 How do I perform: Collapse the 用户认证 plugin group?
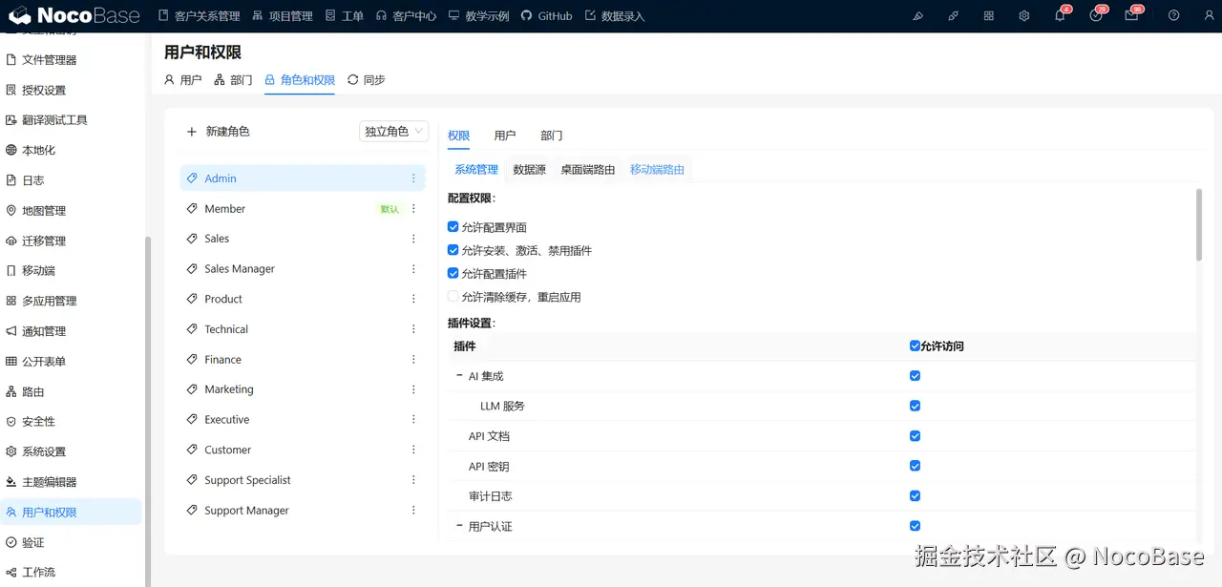coord(458,526)
